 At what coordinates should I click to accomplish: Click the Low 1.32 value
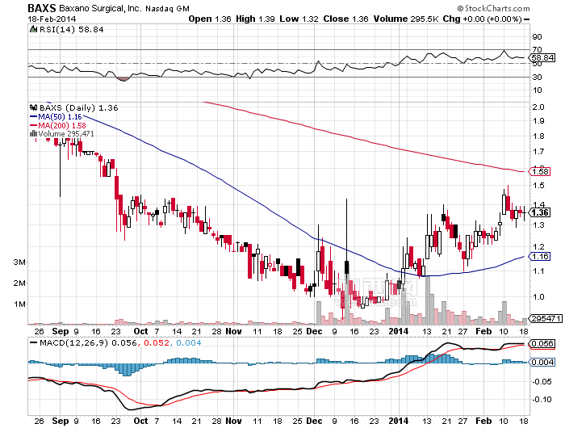click(x=299, y=19)
